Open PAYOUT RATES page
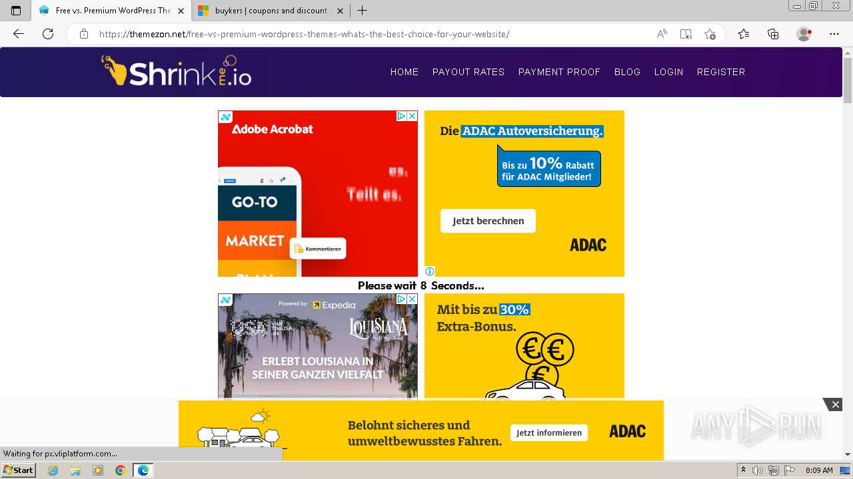 pos(468,72)
